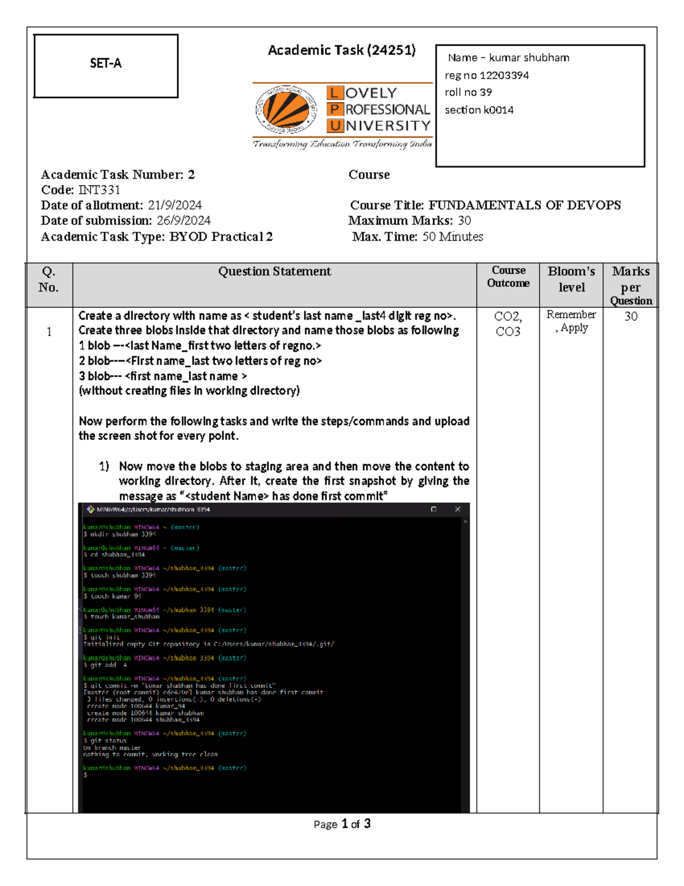This screenshot has height=886, width=684.
Task: Click the 'git commit -m' command line
Action: [180, 686]
